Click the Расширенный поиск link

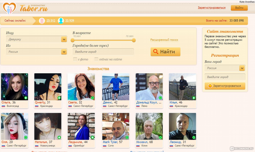coord(164,40)
